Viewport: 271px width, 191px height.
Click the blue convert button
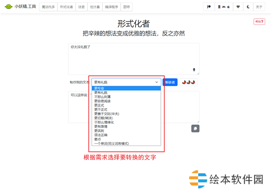click(170, 82)
